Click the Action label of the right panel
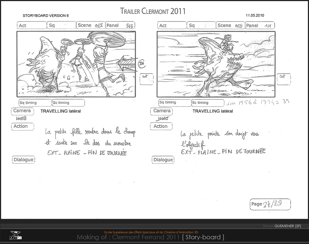 tap(160, 126)
